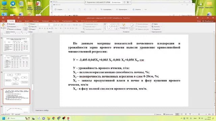Select slide 36 thumbnail with table
Viewport: 216px width, 121px height.
(x=17, y=45)
